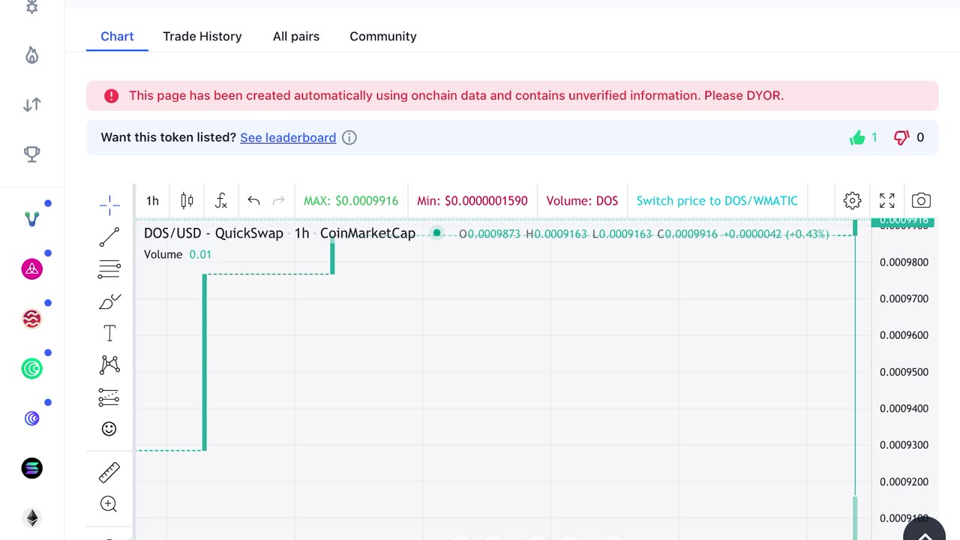Viewport: 960px width, 540px height.
Task: Select the red wavy chain logo in sidebar
Action: 31,319
